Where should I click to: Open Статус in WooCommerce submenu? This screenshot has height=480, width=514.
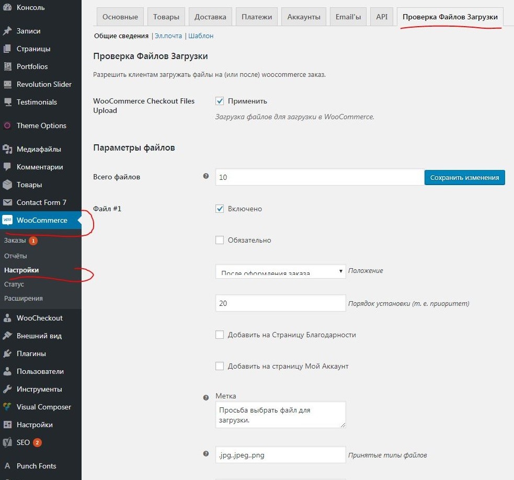click(14, 284)
